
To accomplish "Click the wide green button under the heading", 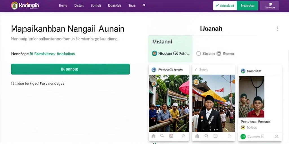I will (x=70, y=69).
